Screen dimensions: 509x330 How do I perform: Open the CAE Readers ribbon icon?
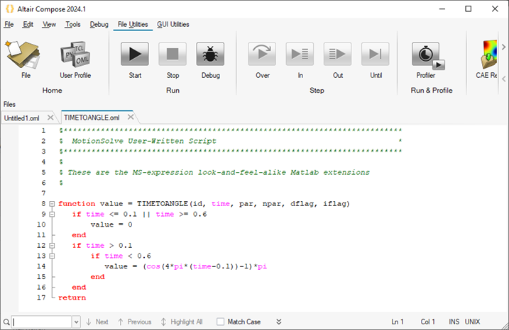pos(486,60)
